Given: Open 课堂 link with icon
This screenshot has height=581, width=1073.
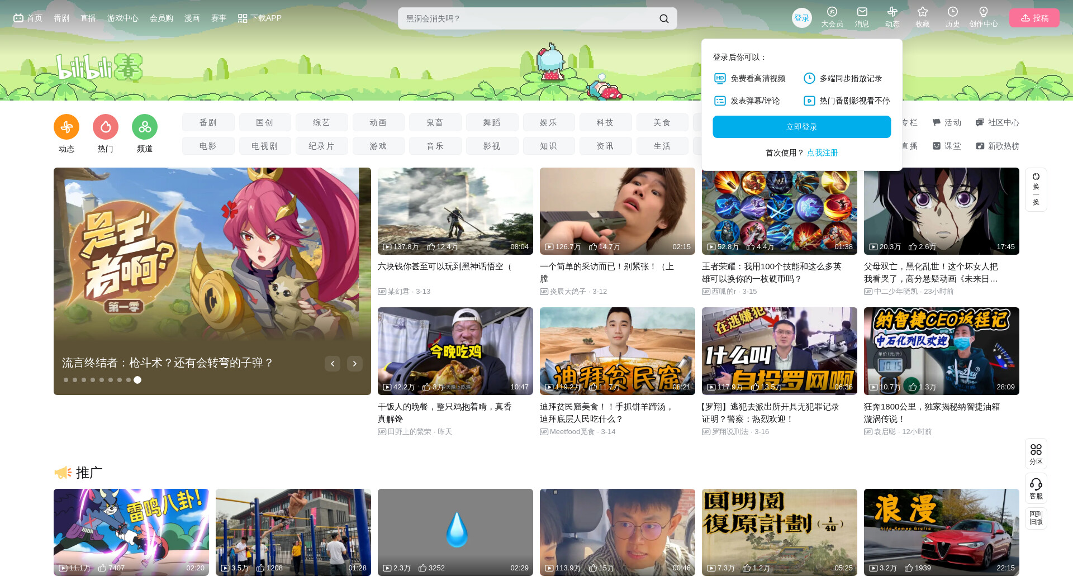Looking at the screenshot, I should pyautogui.click(x=947, y=146).
